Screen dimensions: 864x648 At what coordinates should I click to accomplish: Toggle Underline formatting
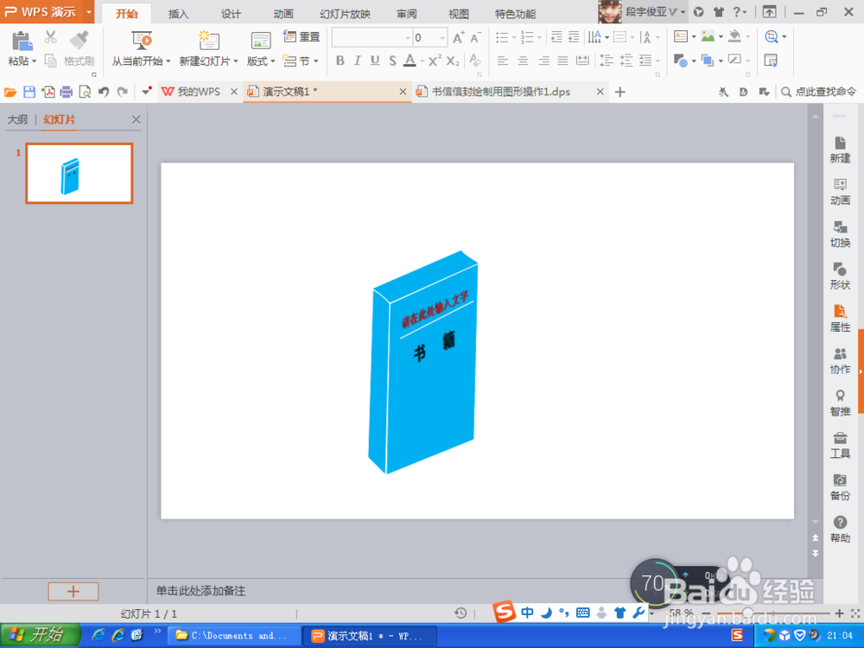375,60
